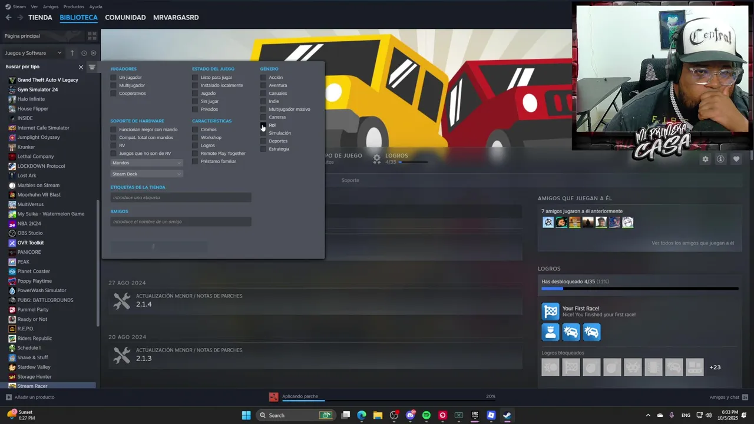Click the Steam logo at top left

click(8, 6)
